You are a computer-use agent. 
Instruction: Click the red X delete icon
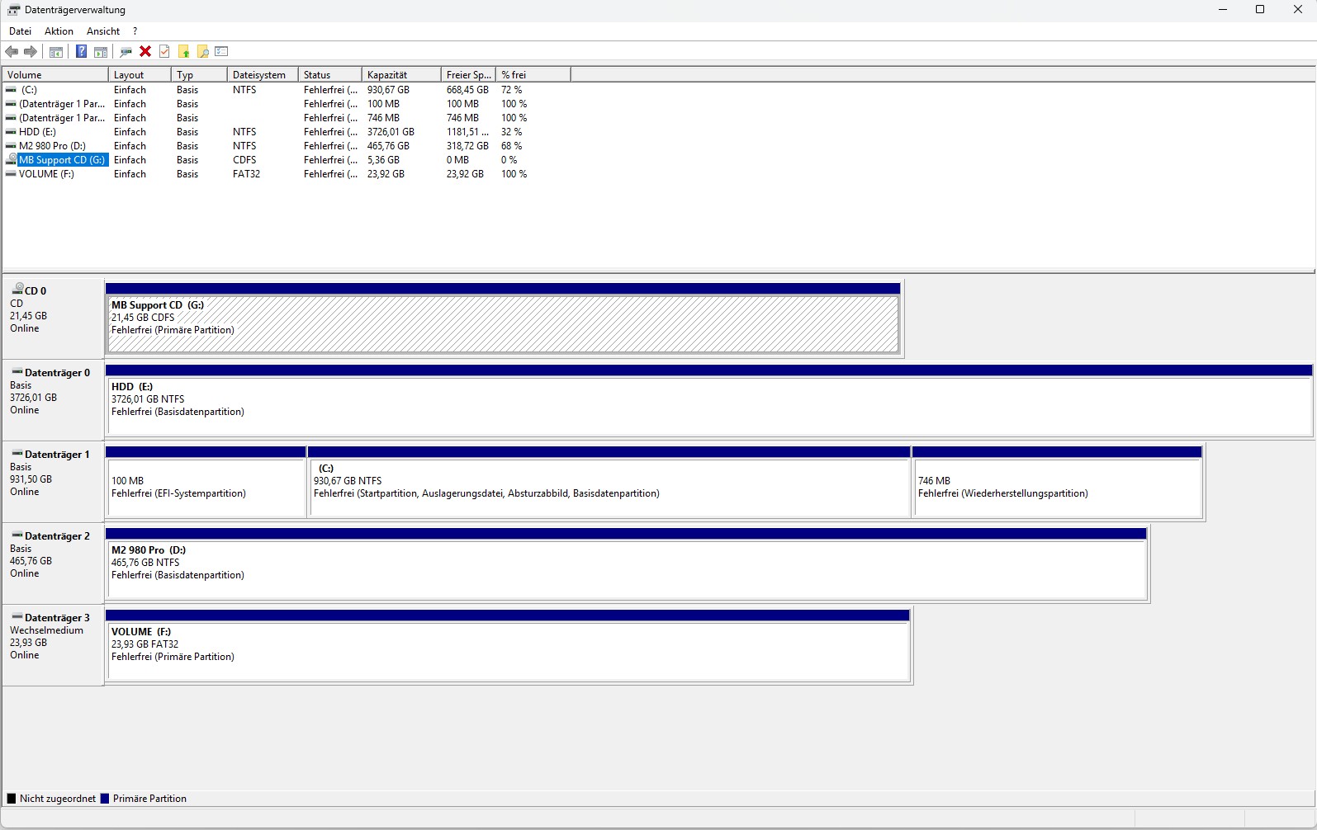pyautogui.click(x=145, y=52)
